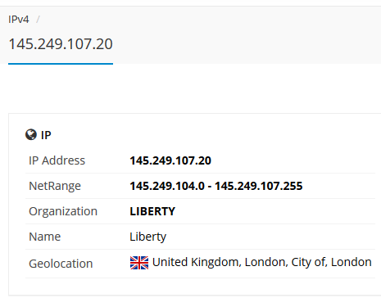
Task: Click the NetRange end address 145.249.107.255
Action: tap(259, 186)
